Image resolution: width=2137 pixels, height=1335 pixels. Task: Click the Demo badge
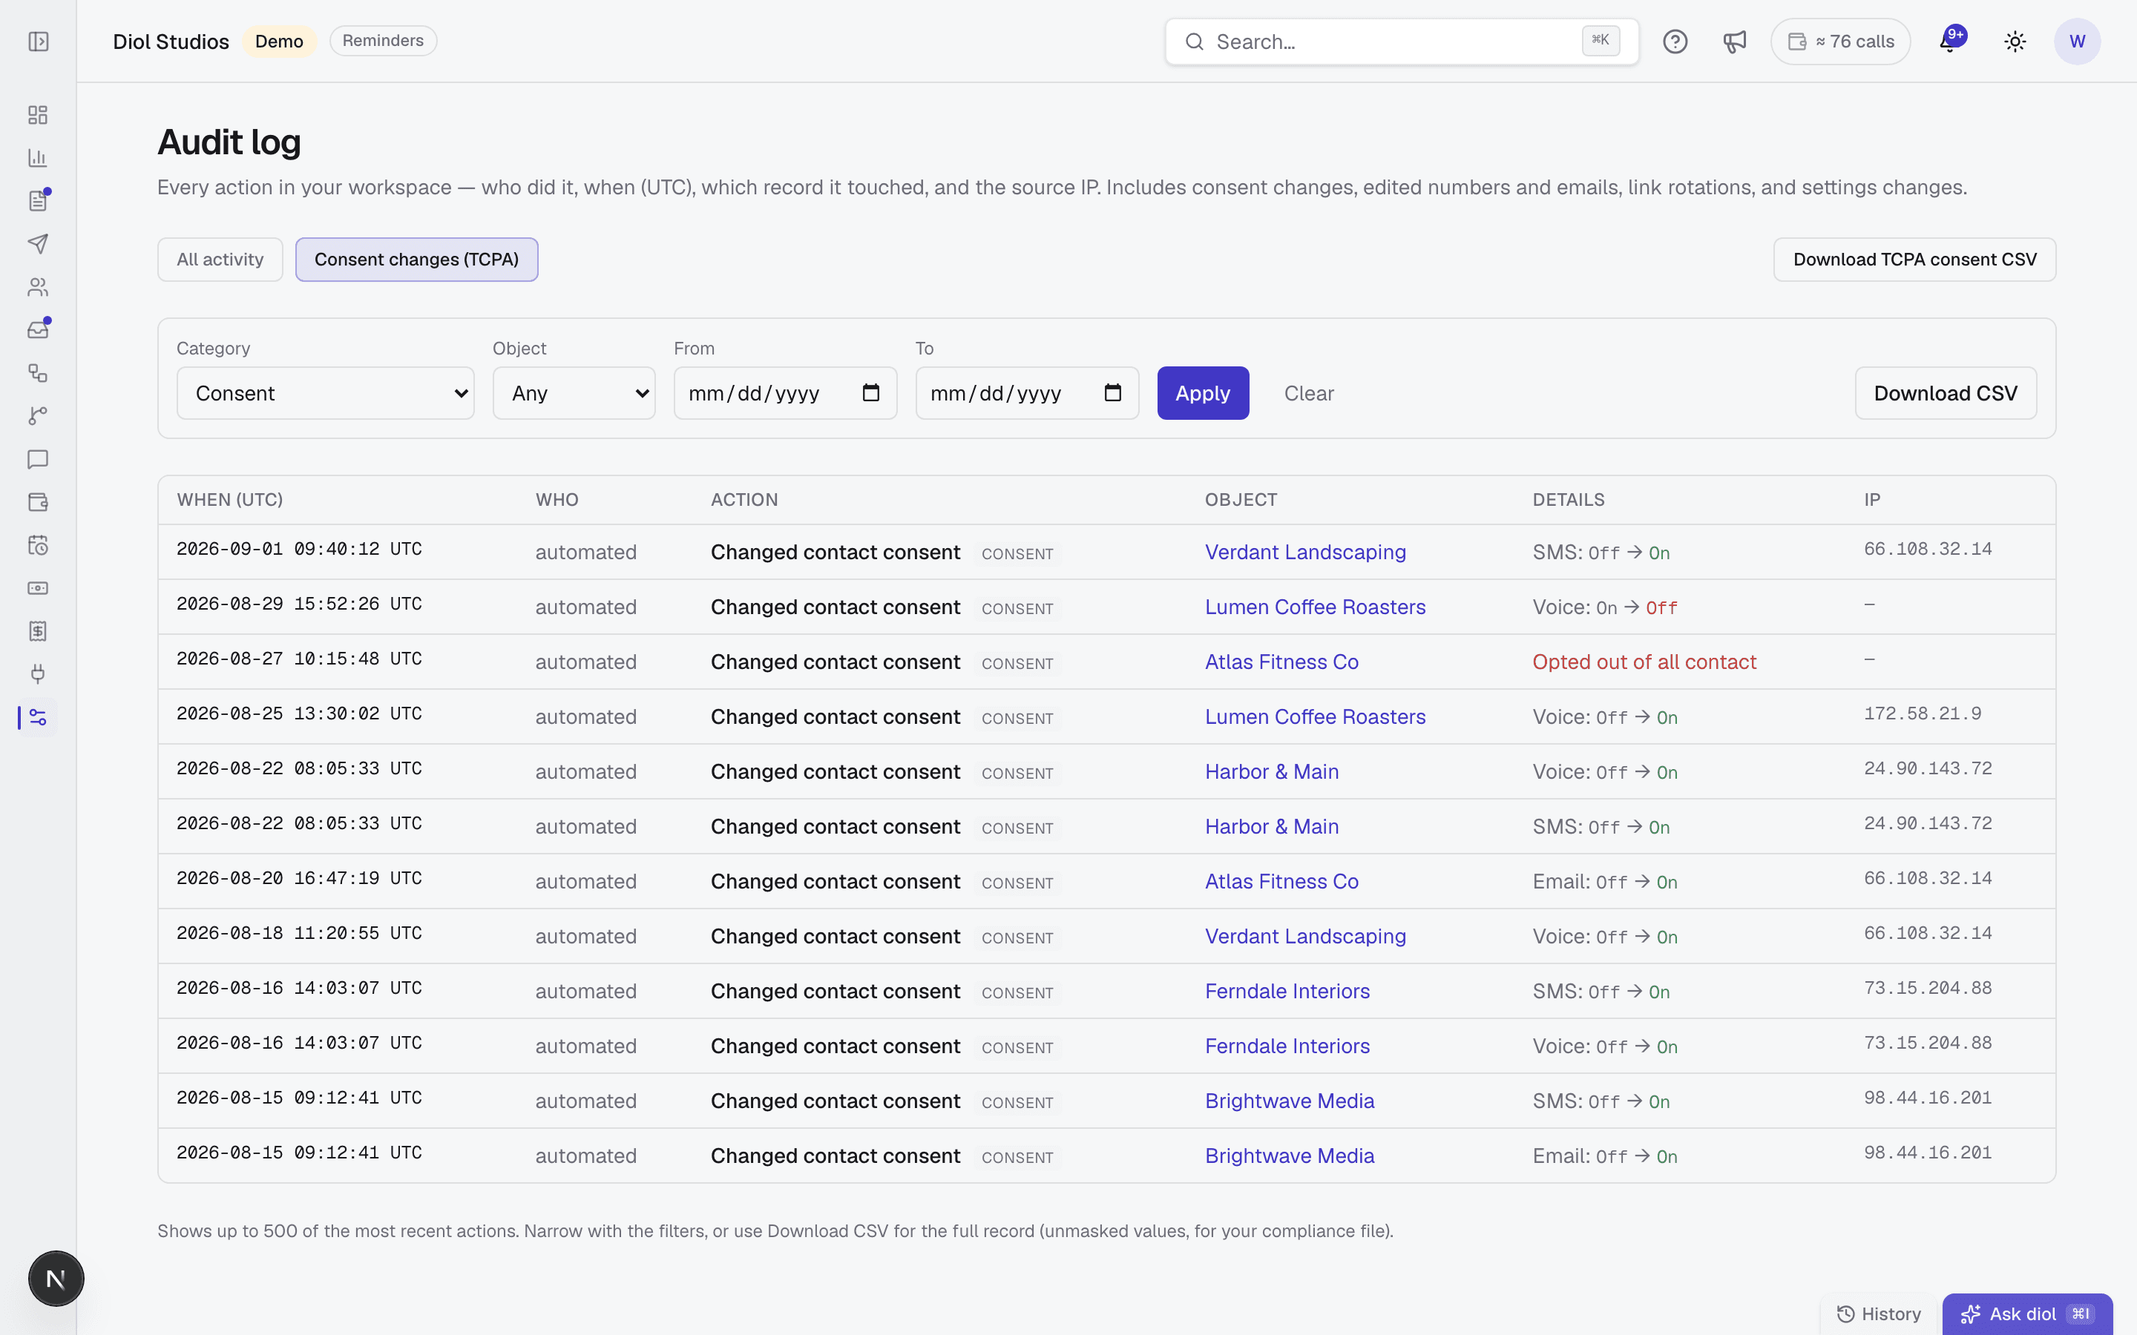click(x=279, y=42)
